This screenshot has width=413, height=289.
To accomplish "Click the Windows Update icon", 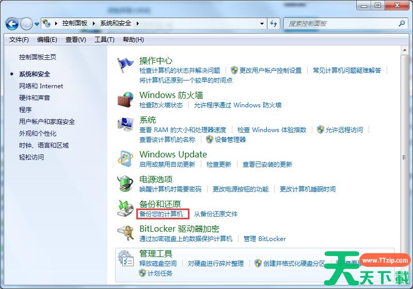I will coord(125,159).
